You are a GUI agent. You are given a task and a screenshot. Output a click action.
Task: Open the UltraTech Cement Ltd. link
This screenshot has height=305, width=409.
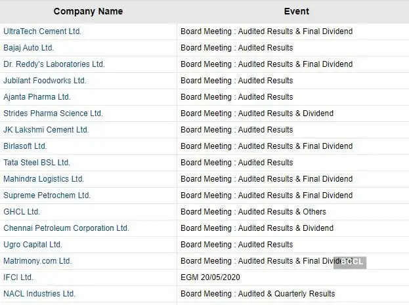point(42,31)
